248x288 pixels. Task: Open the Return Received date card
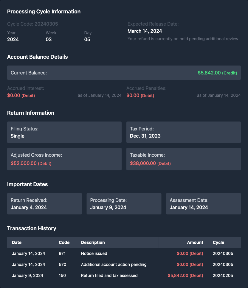(x=44, y=204)
